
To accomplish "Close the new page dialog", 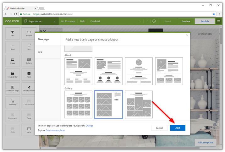I will tap(187, 35).
